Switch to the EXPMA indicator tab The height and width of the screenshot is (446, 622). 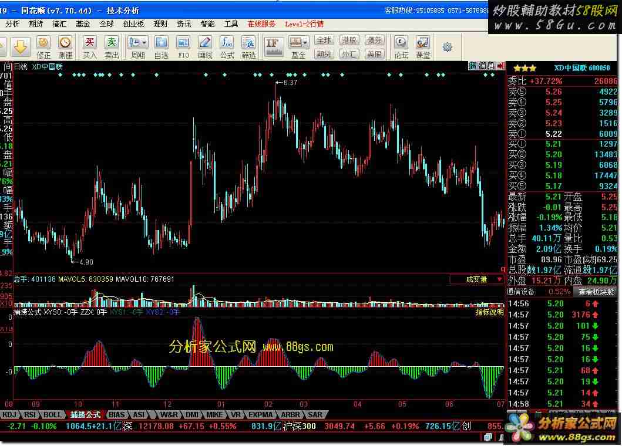pos(260,415)
